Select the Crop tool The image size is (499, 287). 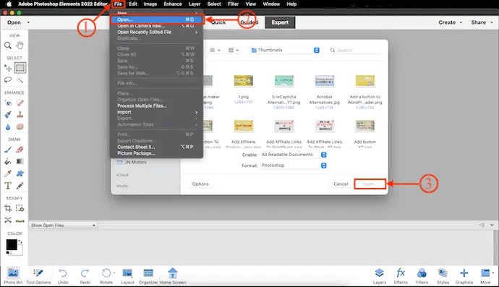coord(8,208)
